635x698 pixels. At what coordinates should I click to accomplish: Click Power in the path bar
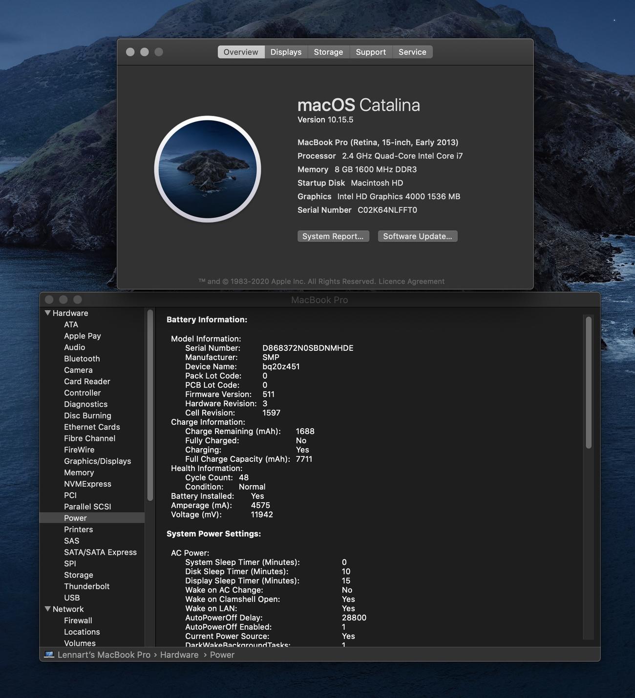pos(222,655)
